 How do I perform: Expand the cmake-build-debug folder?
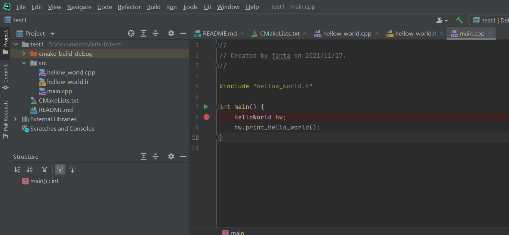[24, 54]
